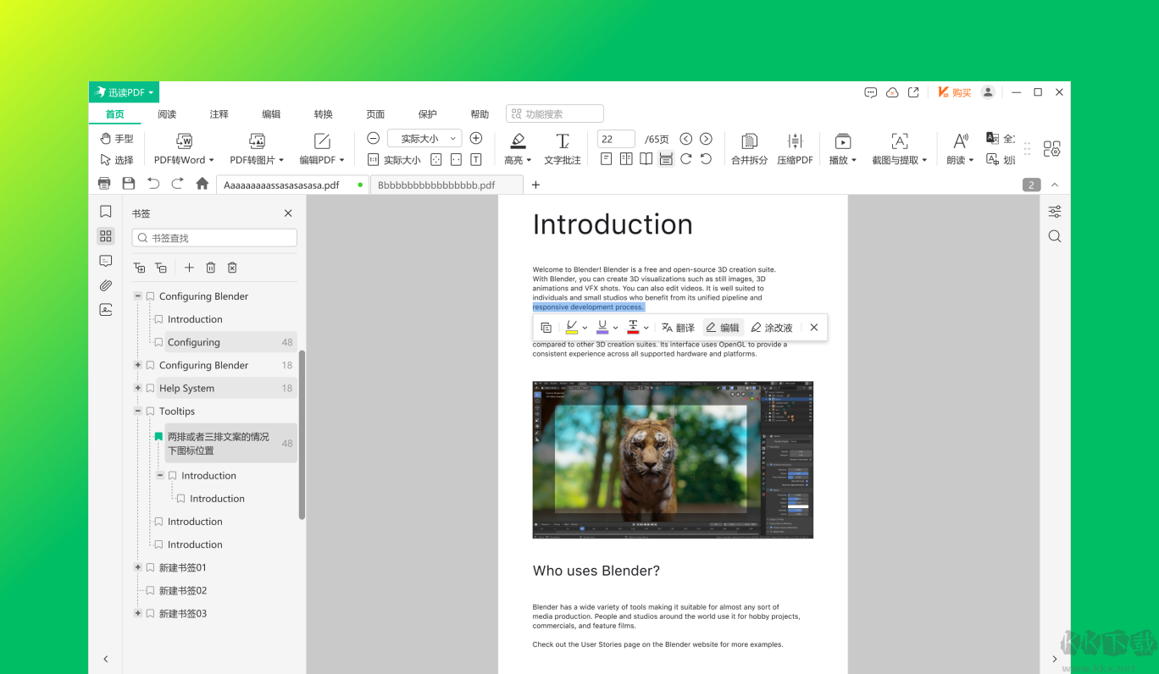Image resolution: width=1159 pixels, height=674 pixels.
Task: Click the 翻译 (Translate) button in popup
Action: (678, 328)
